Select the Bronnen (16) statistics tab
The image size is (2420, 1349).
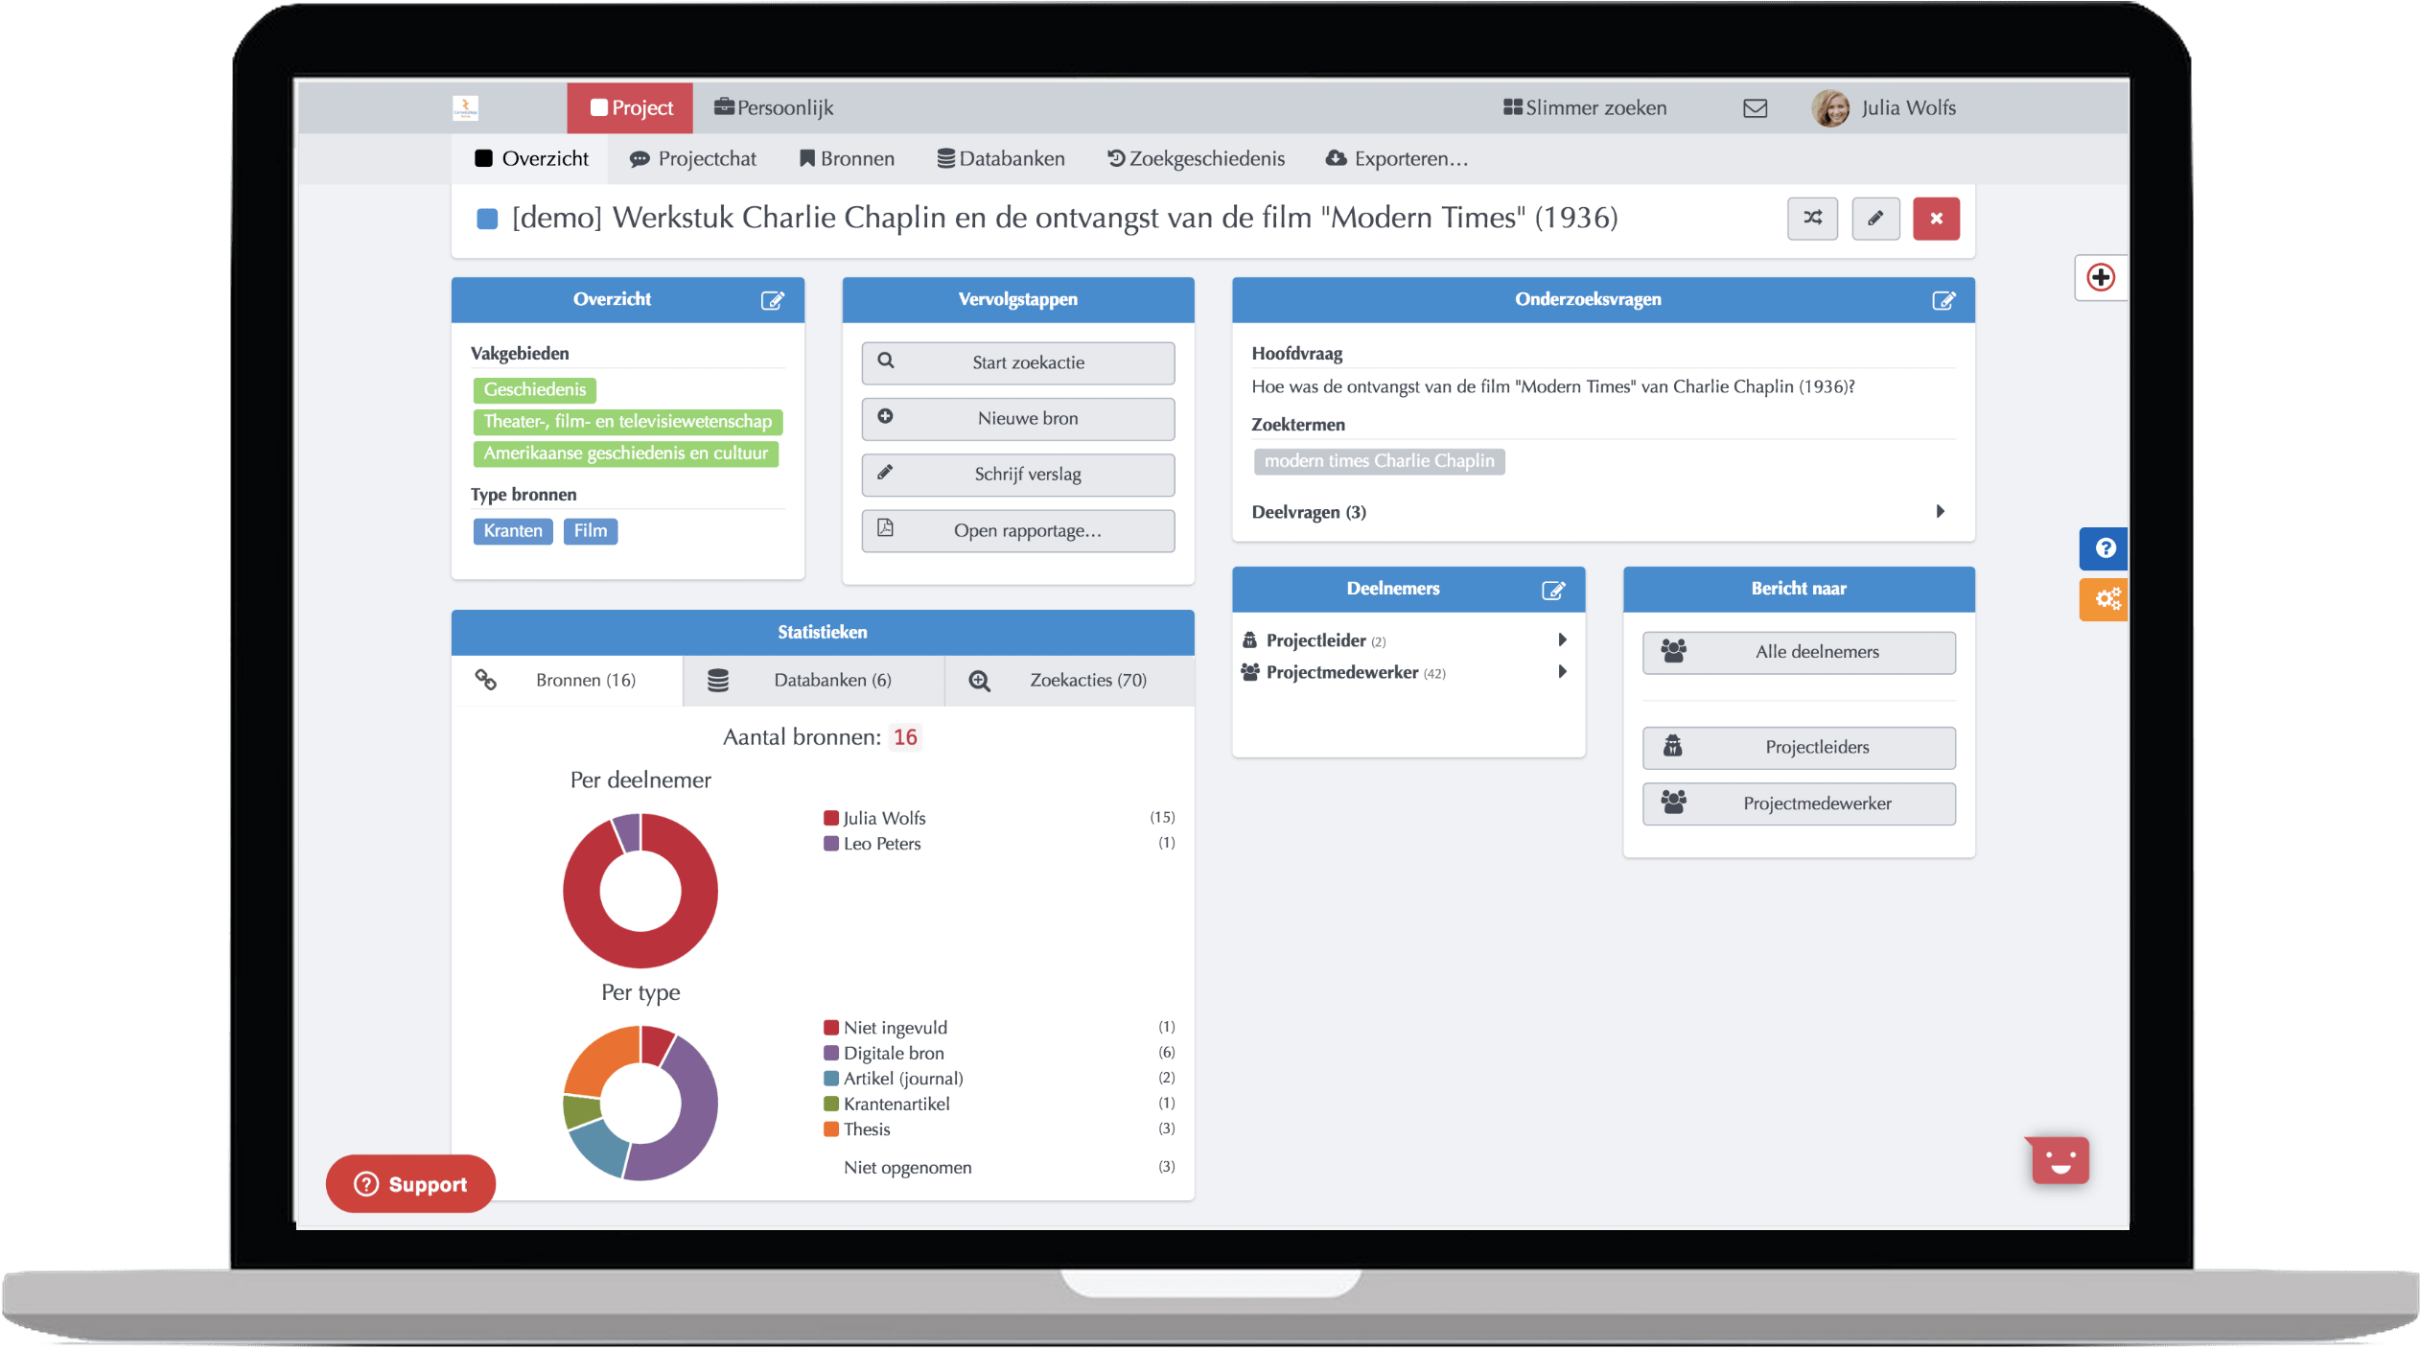pyautogui.click(x=567, y=681)
